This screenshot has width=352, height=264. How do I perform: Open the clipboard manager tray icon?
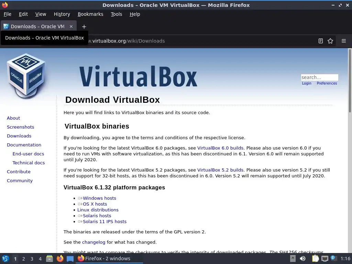click(316, 258)
